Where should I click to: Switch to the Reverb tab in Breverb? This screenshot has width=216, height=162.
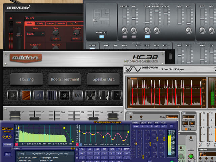(61, 23)
